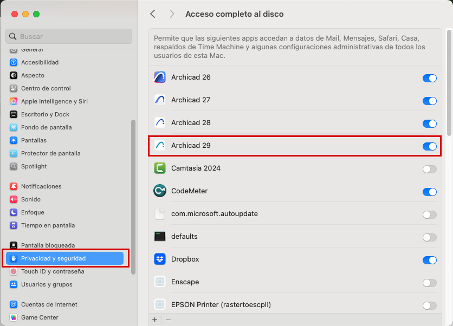The image size is (453, 326).
Task: Turn on access for com.microsoft.autoupdate
Action: pyautogui.click(x=429, y=214)
